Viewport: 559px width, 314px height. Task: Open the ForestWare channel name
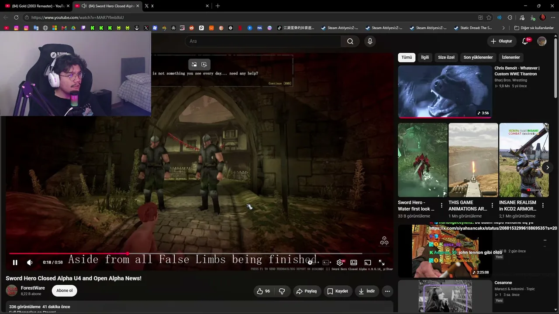coord(33,288)
